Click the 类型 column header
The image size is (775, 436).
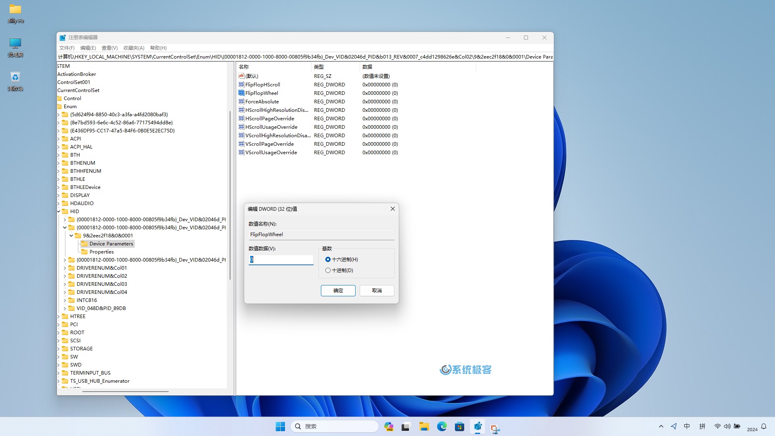335,67
